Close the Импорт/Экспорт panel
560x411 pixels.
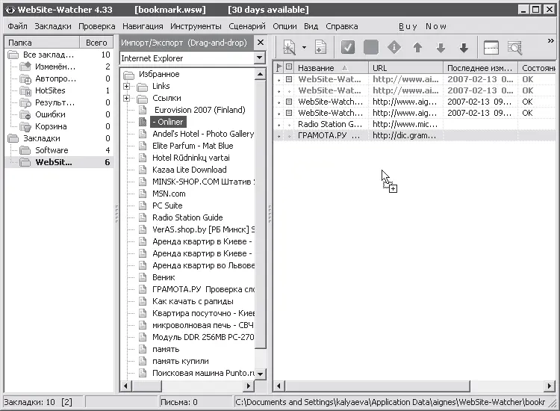tap(260, 43)
